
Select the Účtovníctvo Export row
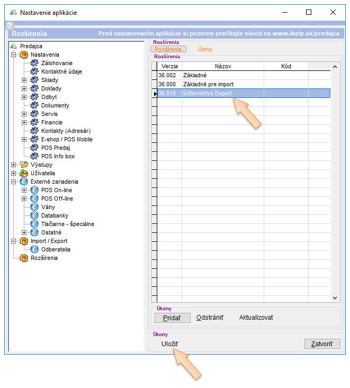pos(244,93)
